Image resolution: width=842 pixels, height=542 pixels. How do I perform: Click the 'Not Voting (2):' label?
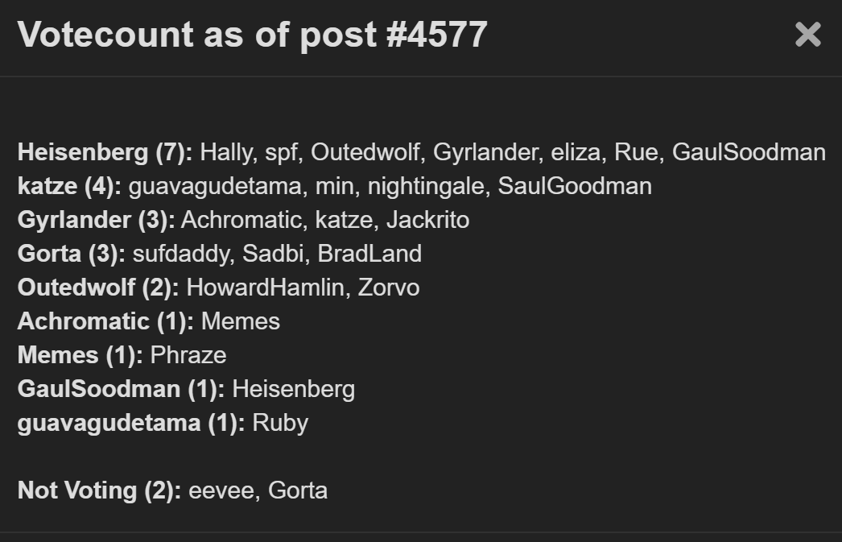click(99, 491)
